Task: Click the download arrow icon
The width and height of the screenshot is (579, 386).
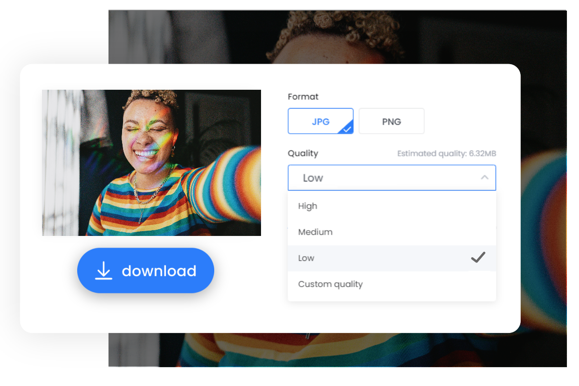Action: pyautogui.click(x=103, y=271)
